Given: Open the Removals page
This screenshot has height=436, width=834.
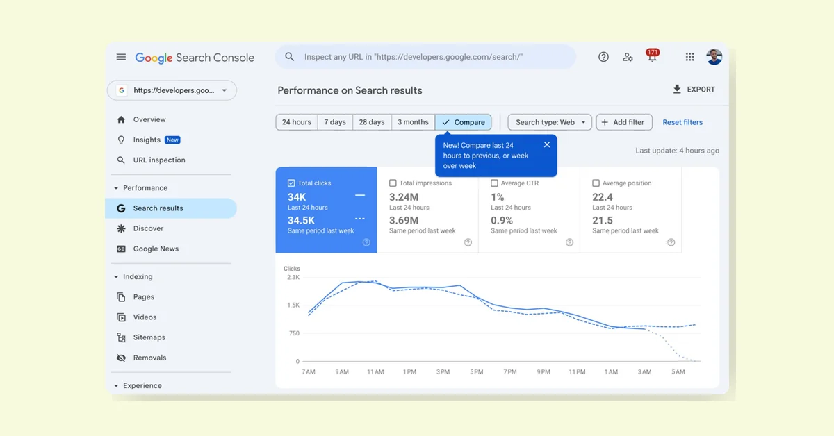Looking at the screenshot, I should tap(150, 358).
